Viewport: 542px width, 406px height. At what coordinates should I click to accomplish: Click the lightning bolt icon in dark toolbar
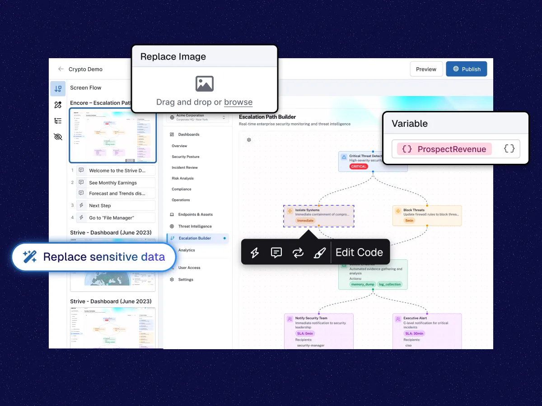[254, 253]
